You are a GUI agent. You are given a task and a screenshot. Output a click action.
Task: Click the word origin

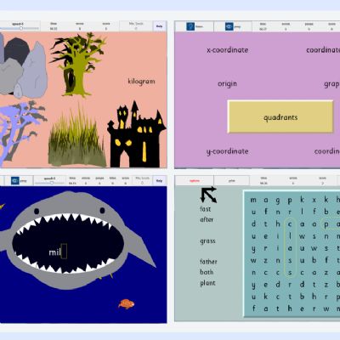(x=227, y=84)
